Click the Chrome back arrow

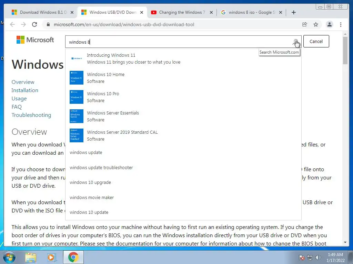pyautogui.click(x=12, y=24)
